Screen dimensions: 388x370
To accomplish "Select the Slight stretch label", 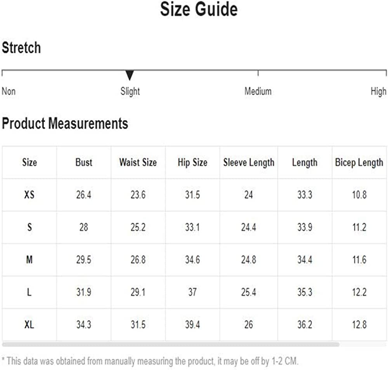I will [x=130, y=91].
